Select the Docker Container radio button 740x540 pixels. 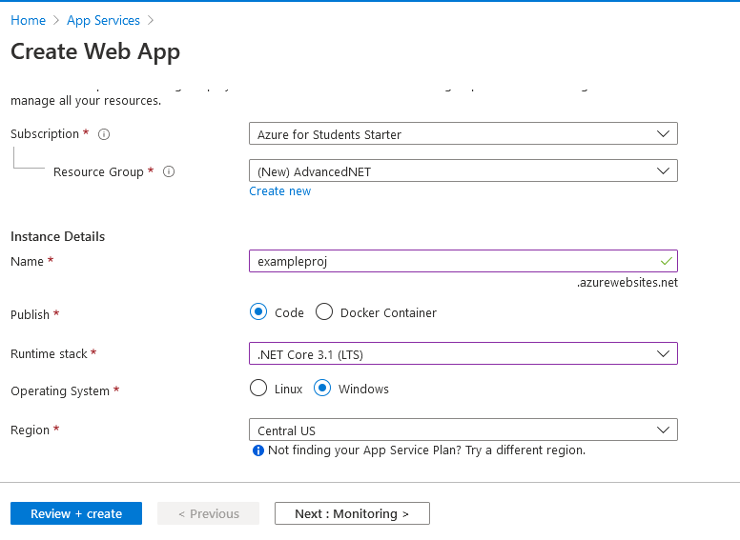(324, 312)
